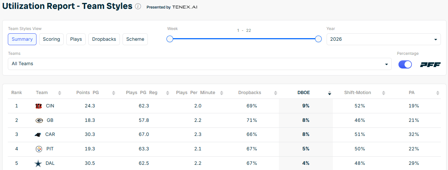The image size is (448, 170).
Task: Open the Scheme view tab
Action: click(x=135, y=39)
